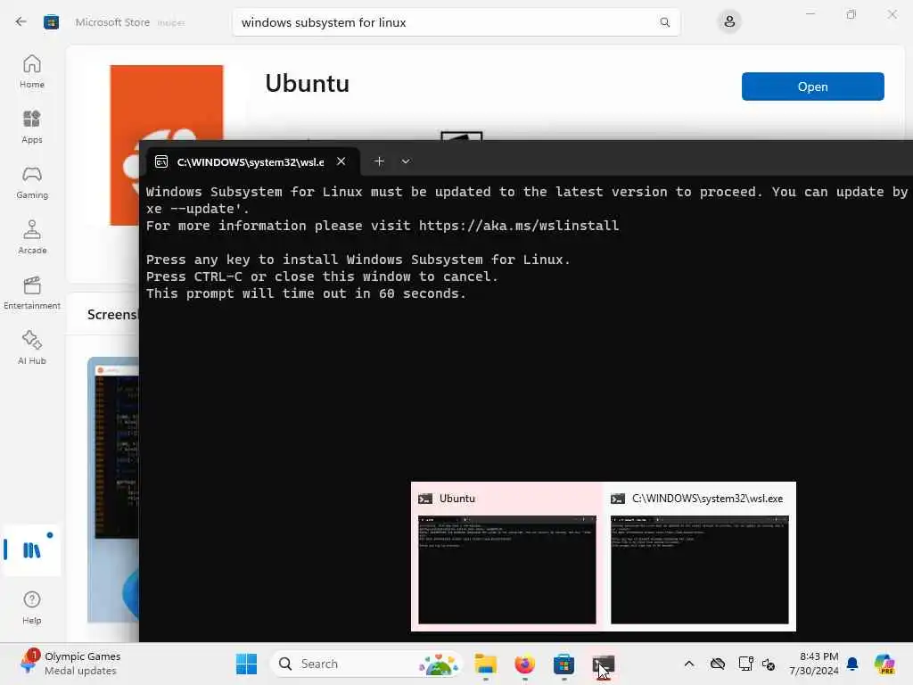The height and width of the screenshot is (685, 913).
Task: Close the wsl.exe terminal tab
Action: [341, 161]
